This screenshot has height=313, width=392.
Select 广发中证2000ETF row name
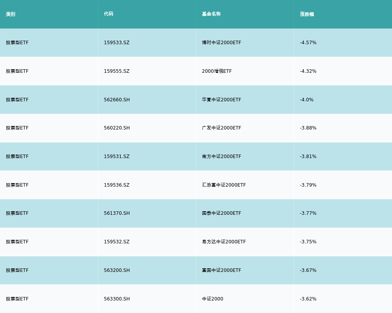coord(221,128)
